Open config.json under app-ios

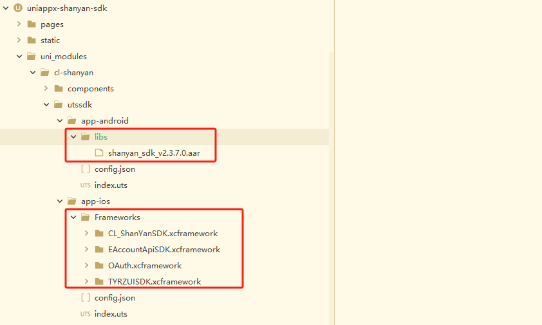pyautogui.click(x=115, y=298)
